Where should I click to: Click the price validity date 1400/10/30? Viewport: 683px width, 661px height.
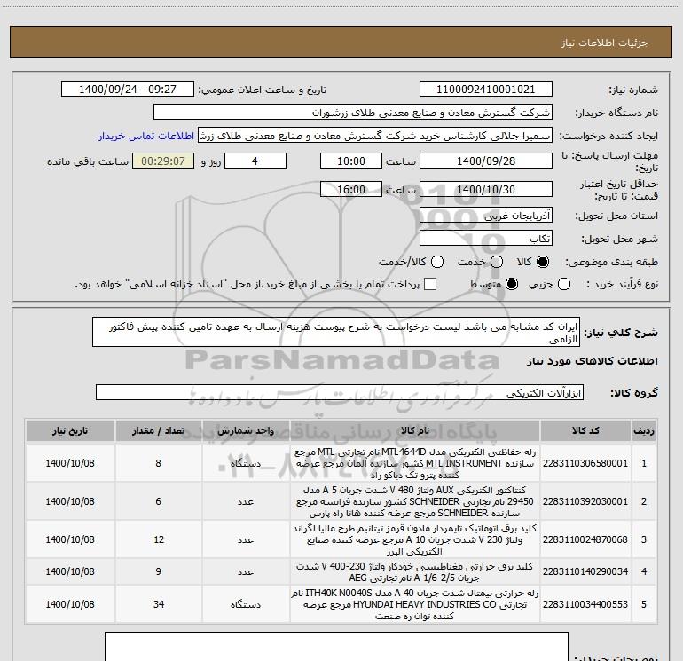[486, 189]
